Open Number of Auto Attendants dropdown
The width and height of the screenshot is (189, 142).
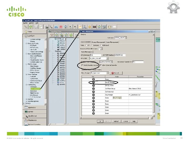point(101,49)
